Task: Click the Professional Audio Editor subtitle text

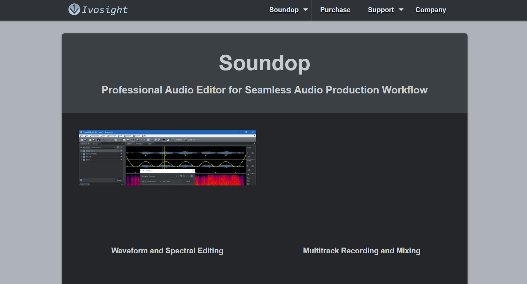Action: click(x=264, y=90)
